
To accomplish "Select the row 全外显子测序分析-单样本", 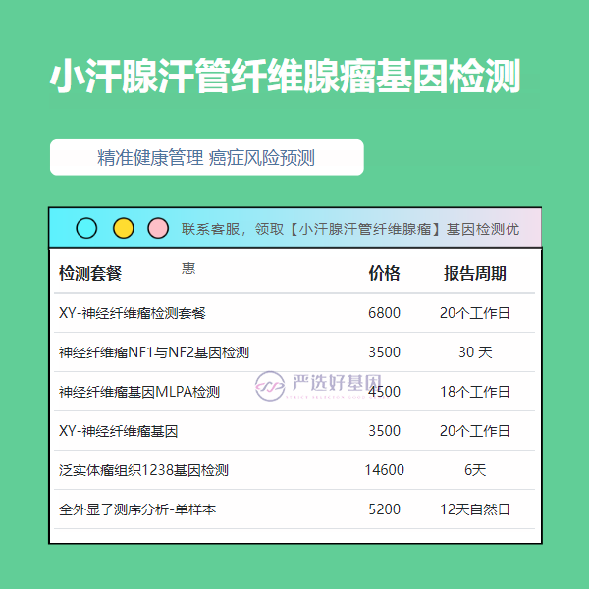I will [294, 509].
